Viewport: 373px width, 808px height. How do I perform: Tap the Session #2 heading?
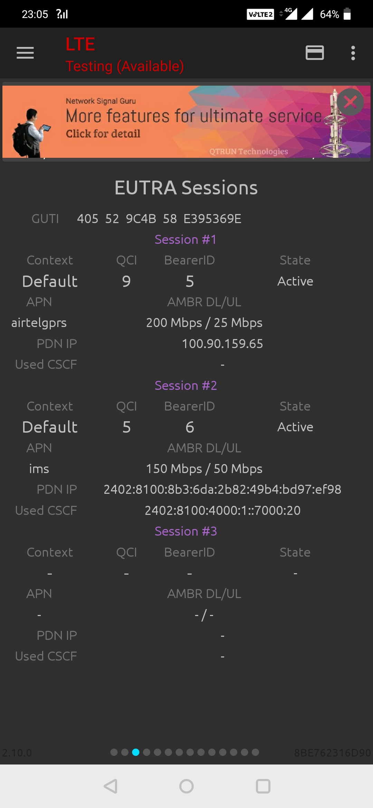[186, 385]
